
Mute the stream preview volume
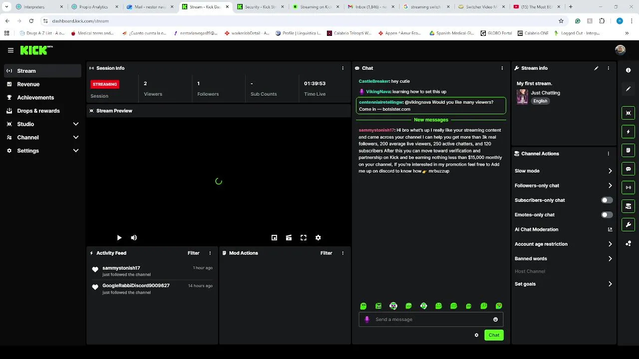(x=134, y=238)
